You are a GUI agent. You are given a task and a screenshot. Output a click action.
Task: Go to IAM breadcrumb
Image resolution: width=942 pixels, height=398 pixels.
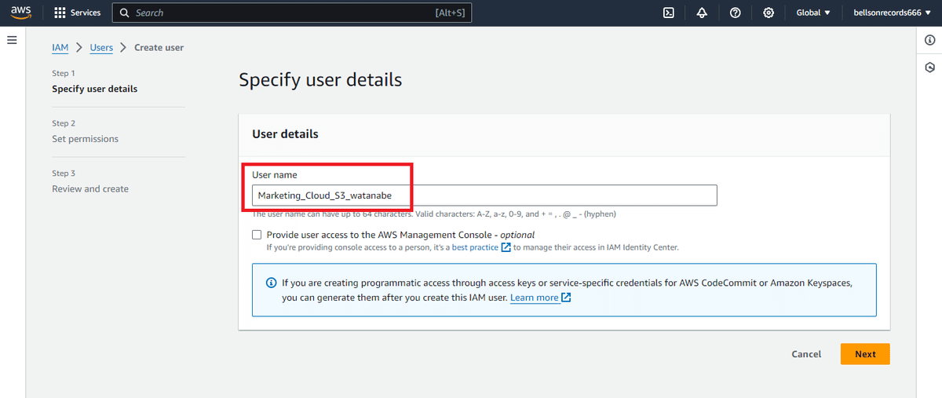tap(60, 47)
